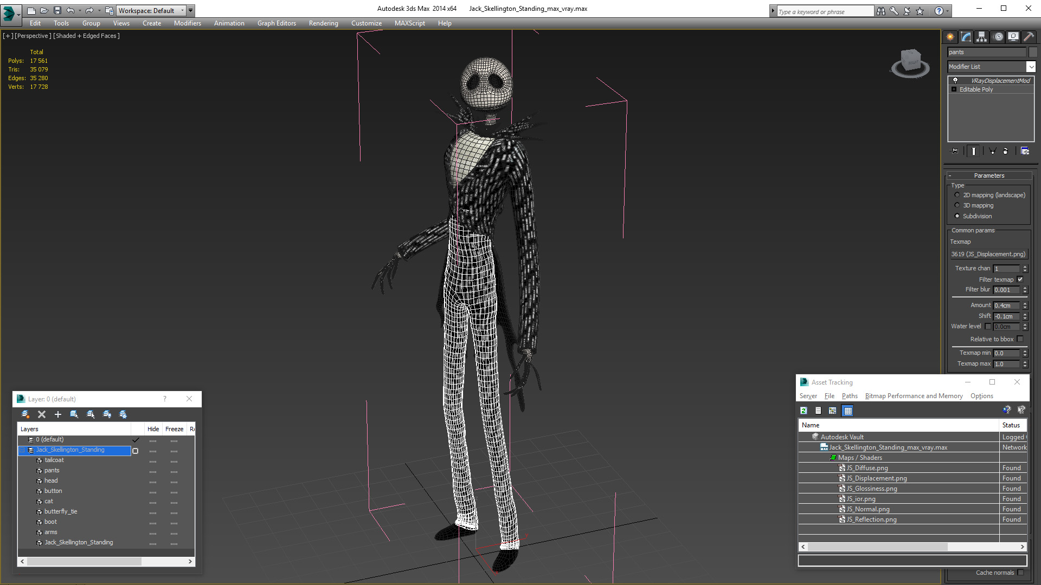Click the Pin Stack icon
Image resolution: width=1041 pixels, height=585 pixels.
pos(955,151)
